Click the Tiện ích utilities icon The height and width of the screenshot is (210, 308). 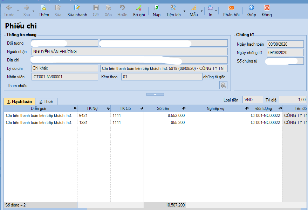click(173, 8)
